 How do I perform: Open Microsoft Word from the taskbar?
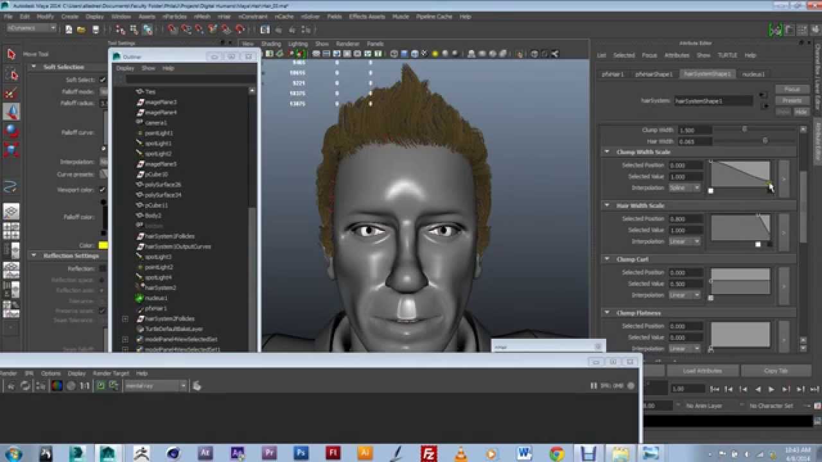[x=524, y=453]
